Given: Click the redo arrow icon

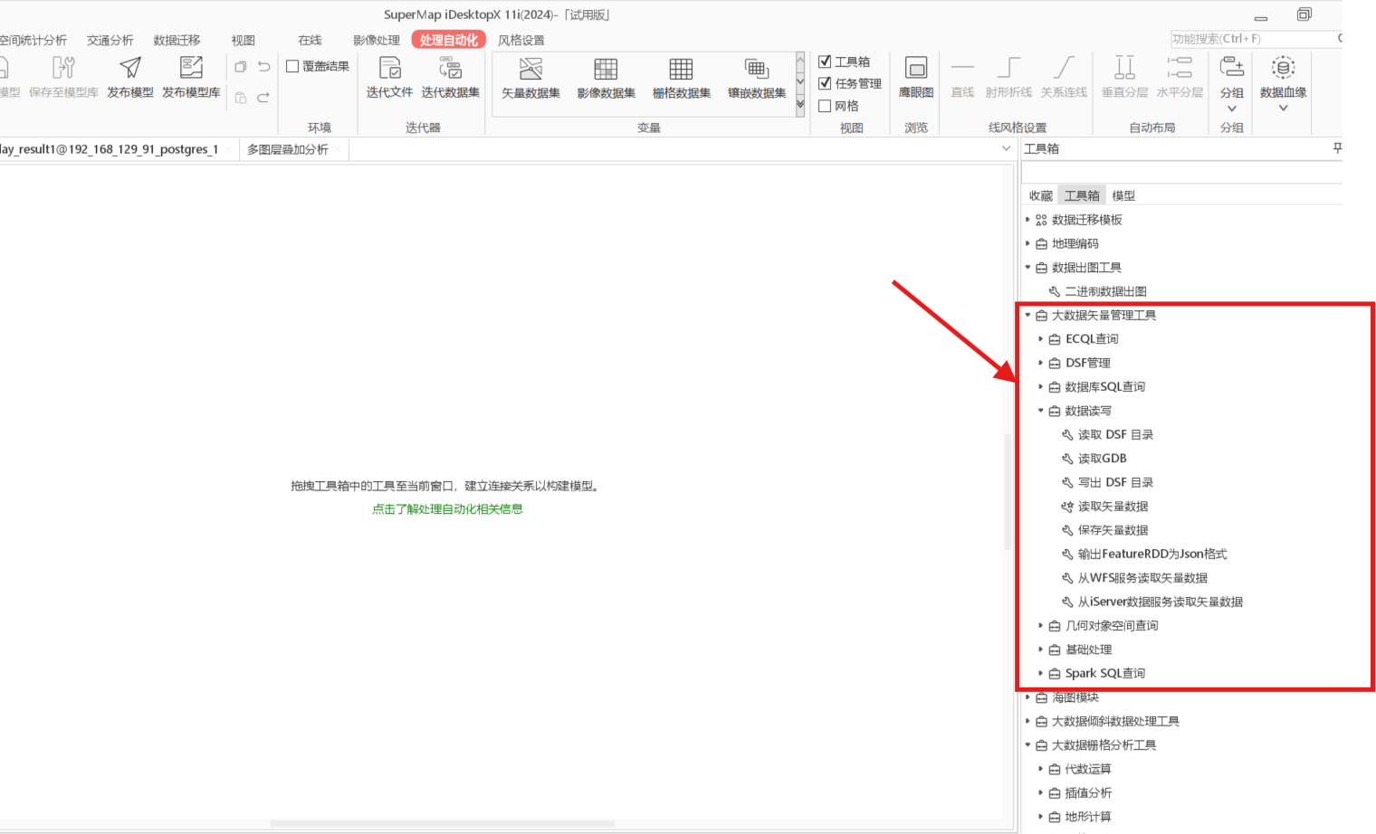Looking at the screenshot, I should [x=263, y=98].
